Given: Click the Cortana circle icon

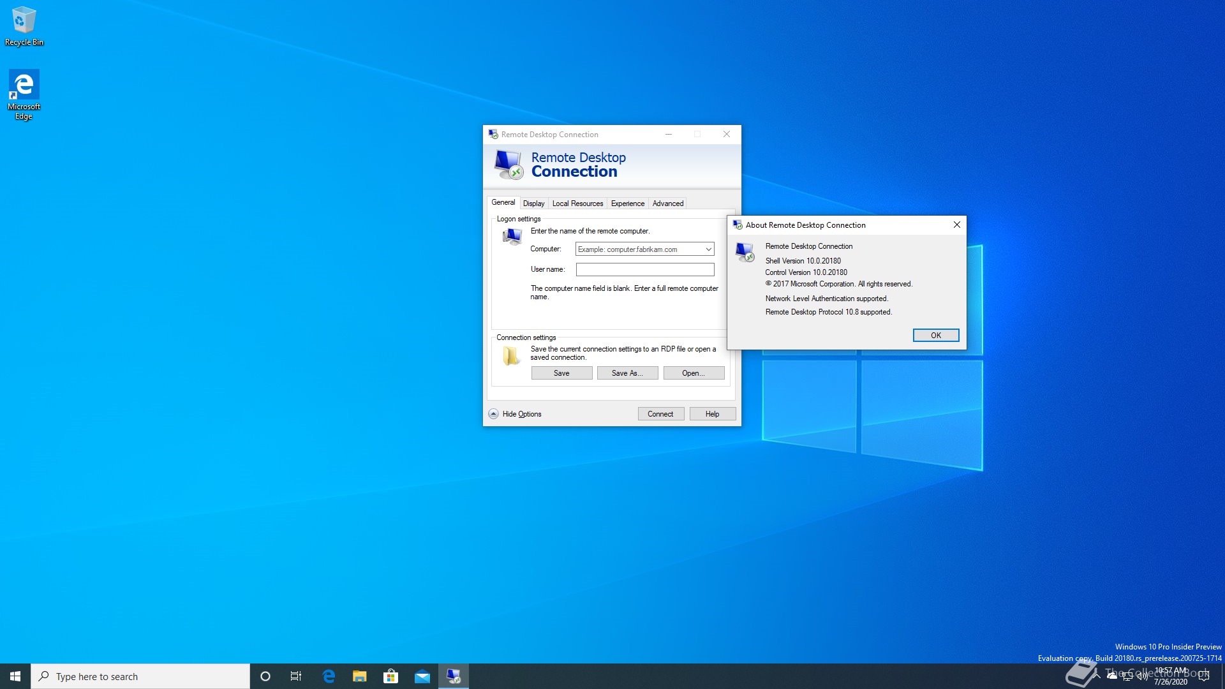Looking at the screenshot, I should point(265,676).
